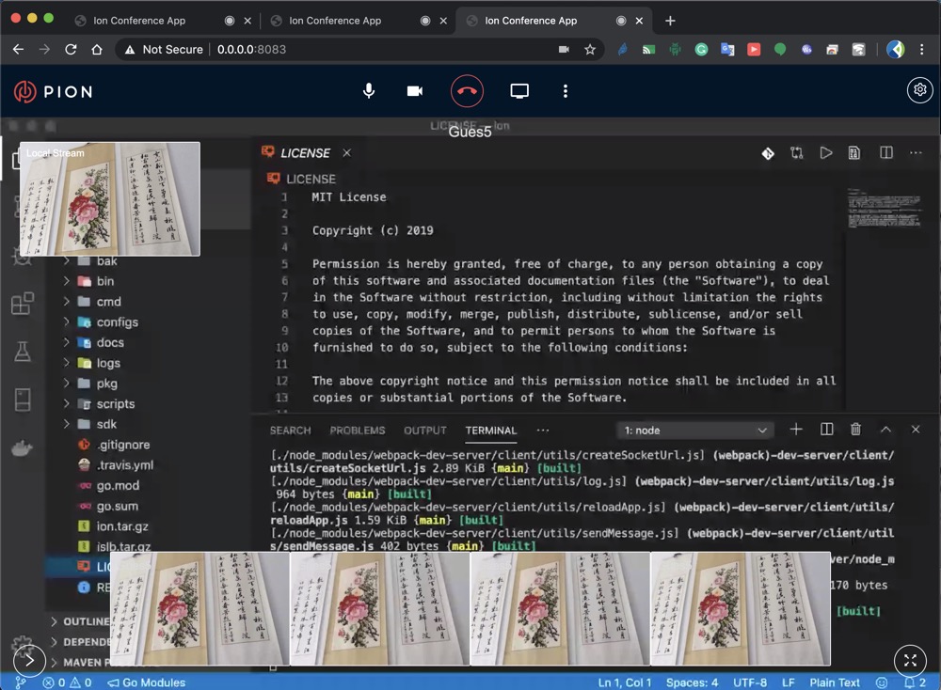Click Plain Text language mode in status bar
The width and height of the screenshot is (941, 690).
834,682
